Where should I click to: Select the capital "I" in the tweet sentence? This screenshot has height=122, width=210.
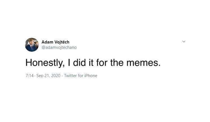pos(69,62)
